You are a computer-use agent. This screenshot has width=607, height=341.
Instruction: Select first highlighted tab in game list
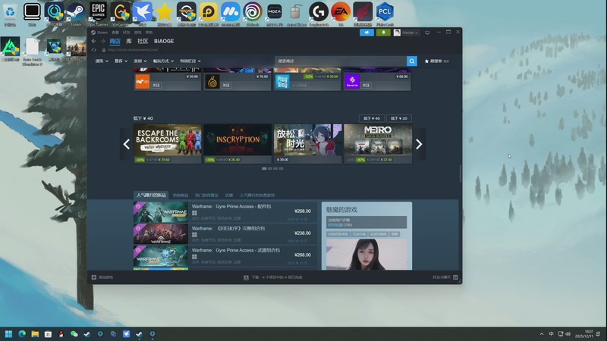pyautogui.click(x=151, y=196)
